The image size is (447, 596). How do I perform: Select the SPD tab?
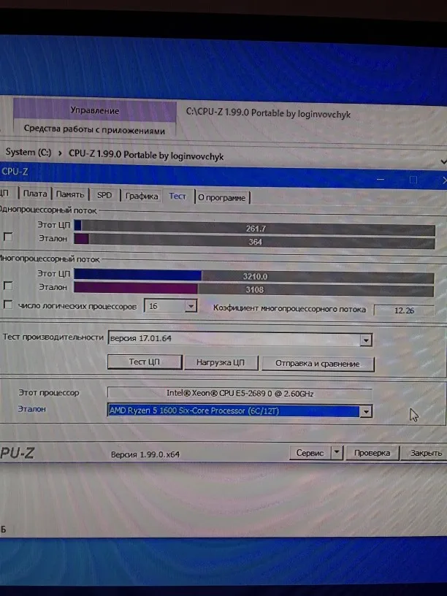[104, 195]
